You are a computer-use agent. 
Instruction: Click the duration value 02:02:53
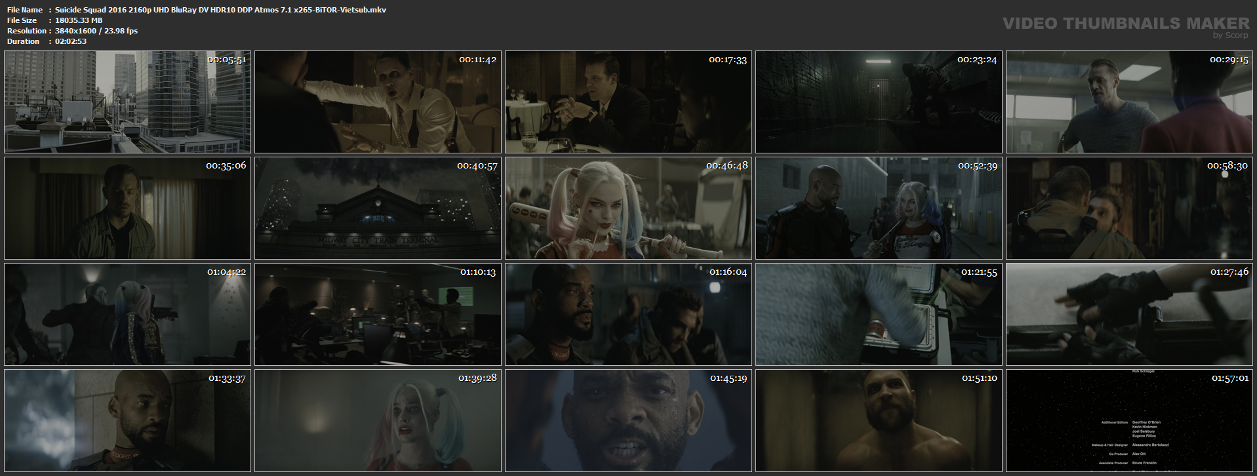(x=71, y=41)
